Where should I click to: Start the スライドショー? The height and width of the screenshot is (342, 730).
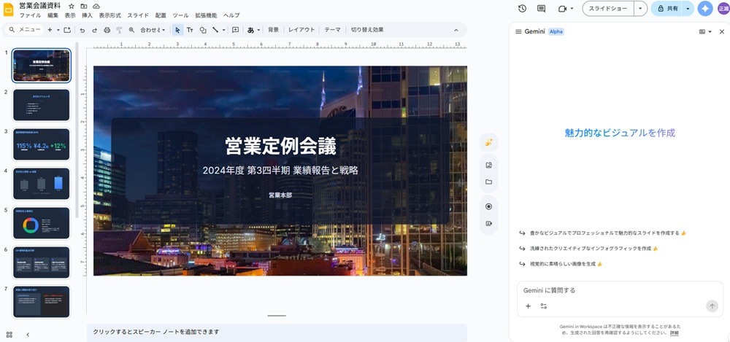pos(609,8)
